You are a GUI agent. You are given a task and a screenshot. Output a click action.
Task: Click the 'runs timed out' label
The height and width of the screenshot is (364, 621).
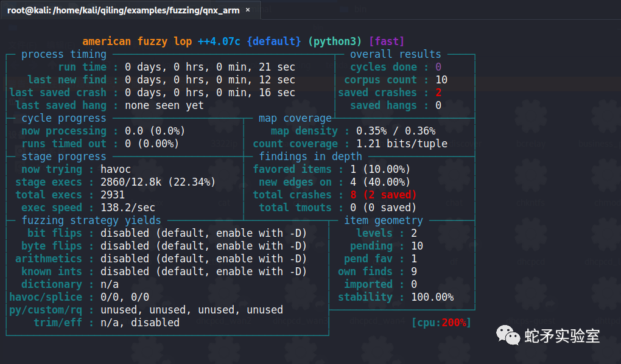(64, 144)
